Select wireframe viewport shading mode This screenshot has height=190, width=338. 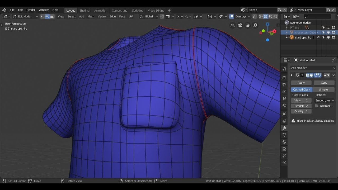click(261, 16)
